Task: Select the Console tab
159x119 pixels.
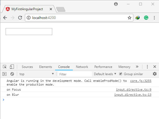Action: (x=64, y=67)
